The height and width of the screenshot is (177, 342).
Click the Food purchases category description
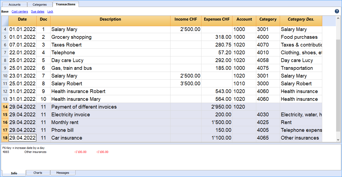coord(301,37)
